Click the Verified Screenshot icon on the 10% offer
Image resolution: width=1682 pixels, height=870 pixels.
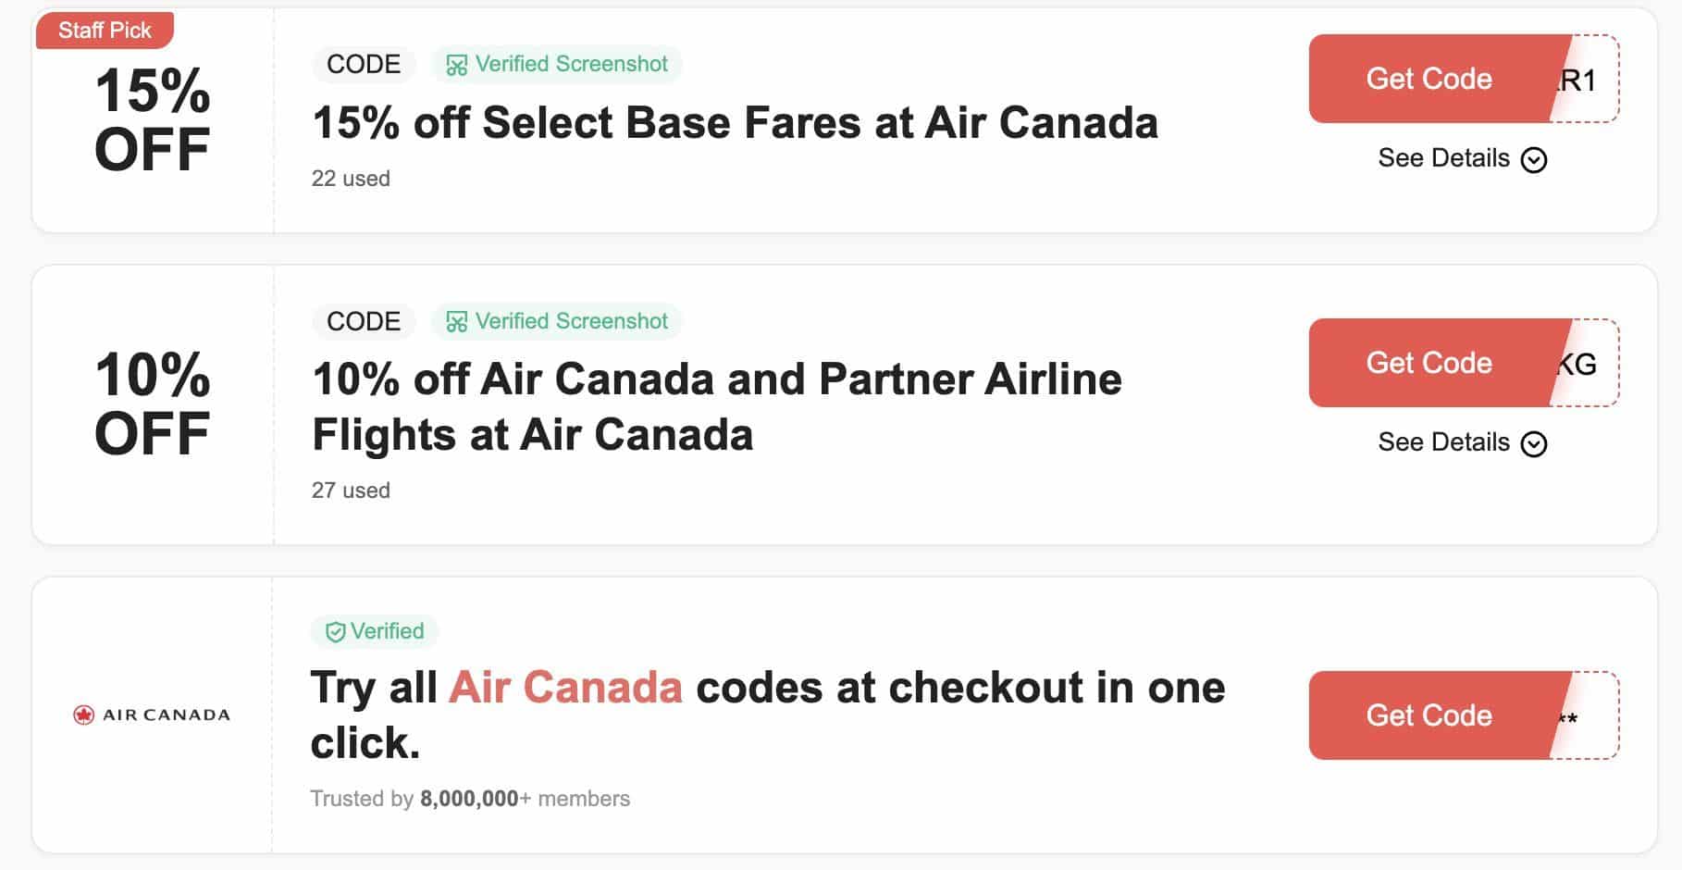pyautogui.click(x=455, y=321)
